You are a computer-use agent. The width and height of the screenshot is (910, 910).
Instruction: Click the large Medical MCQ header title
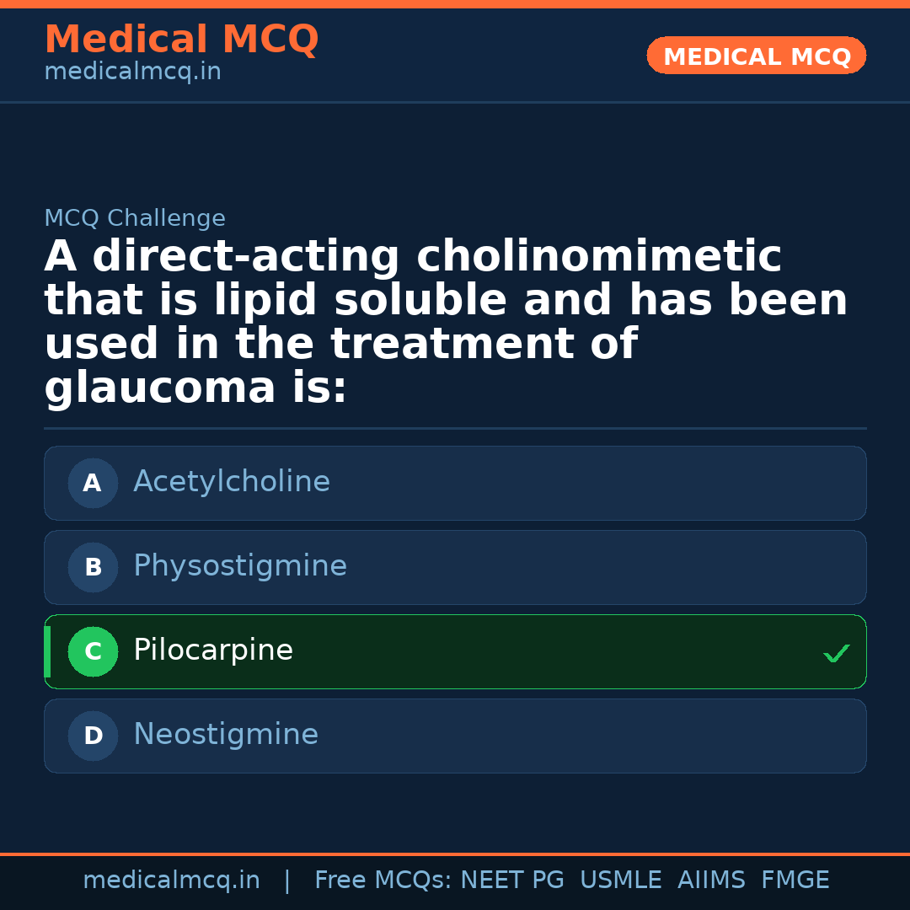point(181,40)
